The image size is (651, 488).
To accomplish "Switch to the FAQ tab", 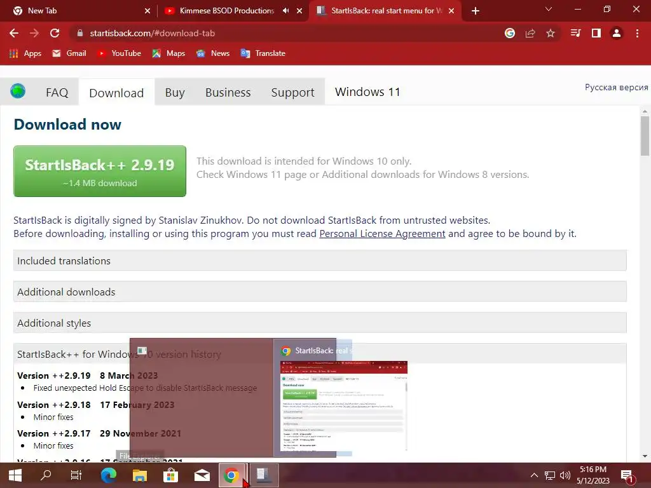I will (x=57, y=92).
